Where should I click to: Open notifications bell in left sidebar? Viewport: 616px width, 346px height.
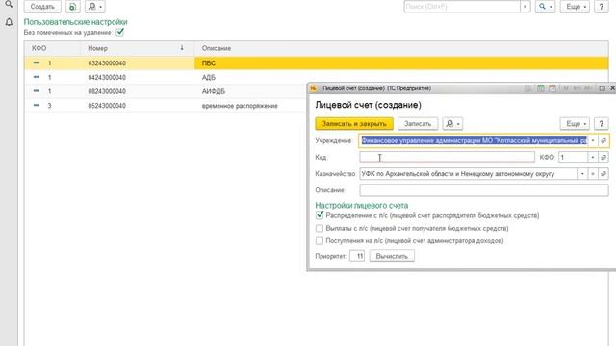tap(9, 22)
